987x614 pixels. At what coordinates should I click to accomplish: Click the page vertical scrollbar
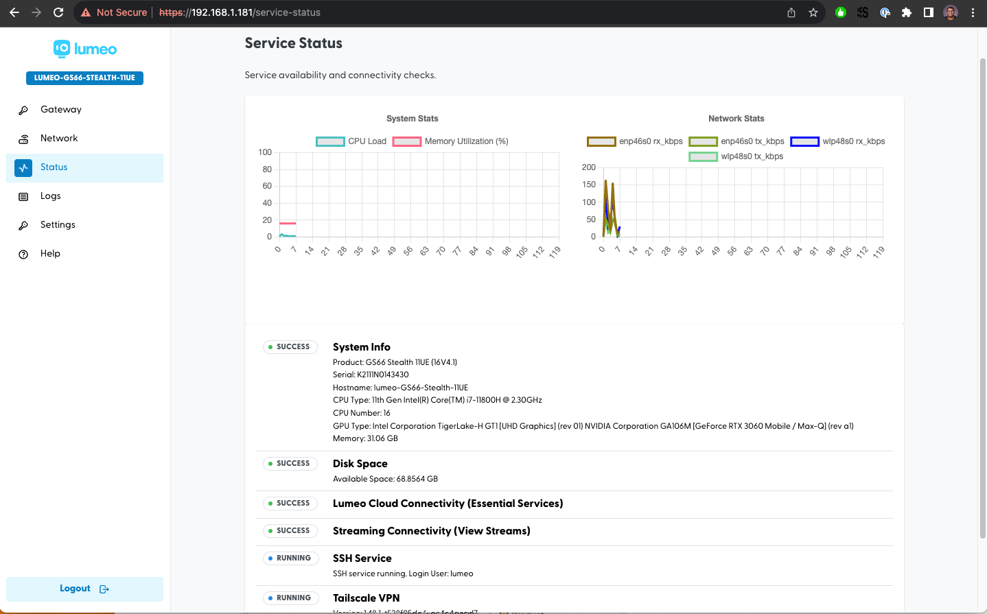tap(982, 298)
